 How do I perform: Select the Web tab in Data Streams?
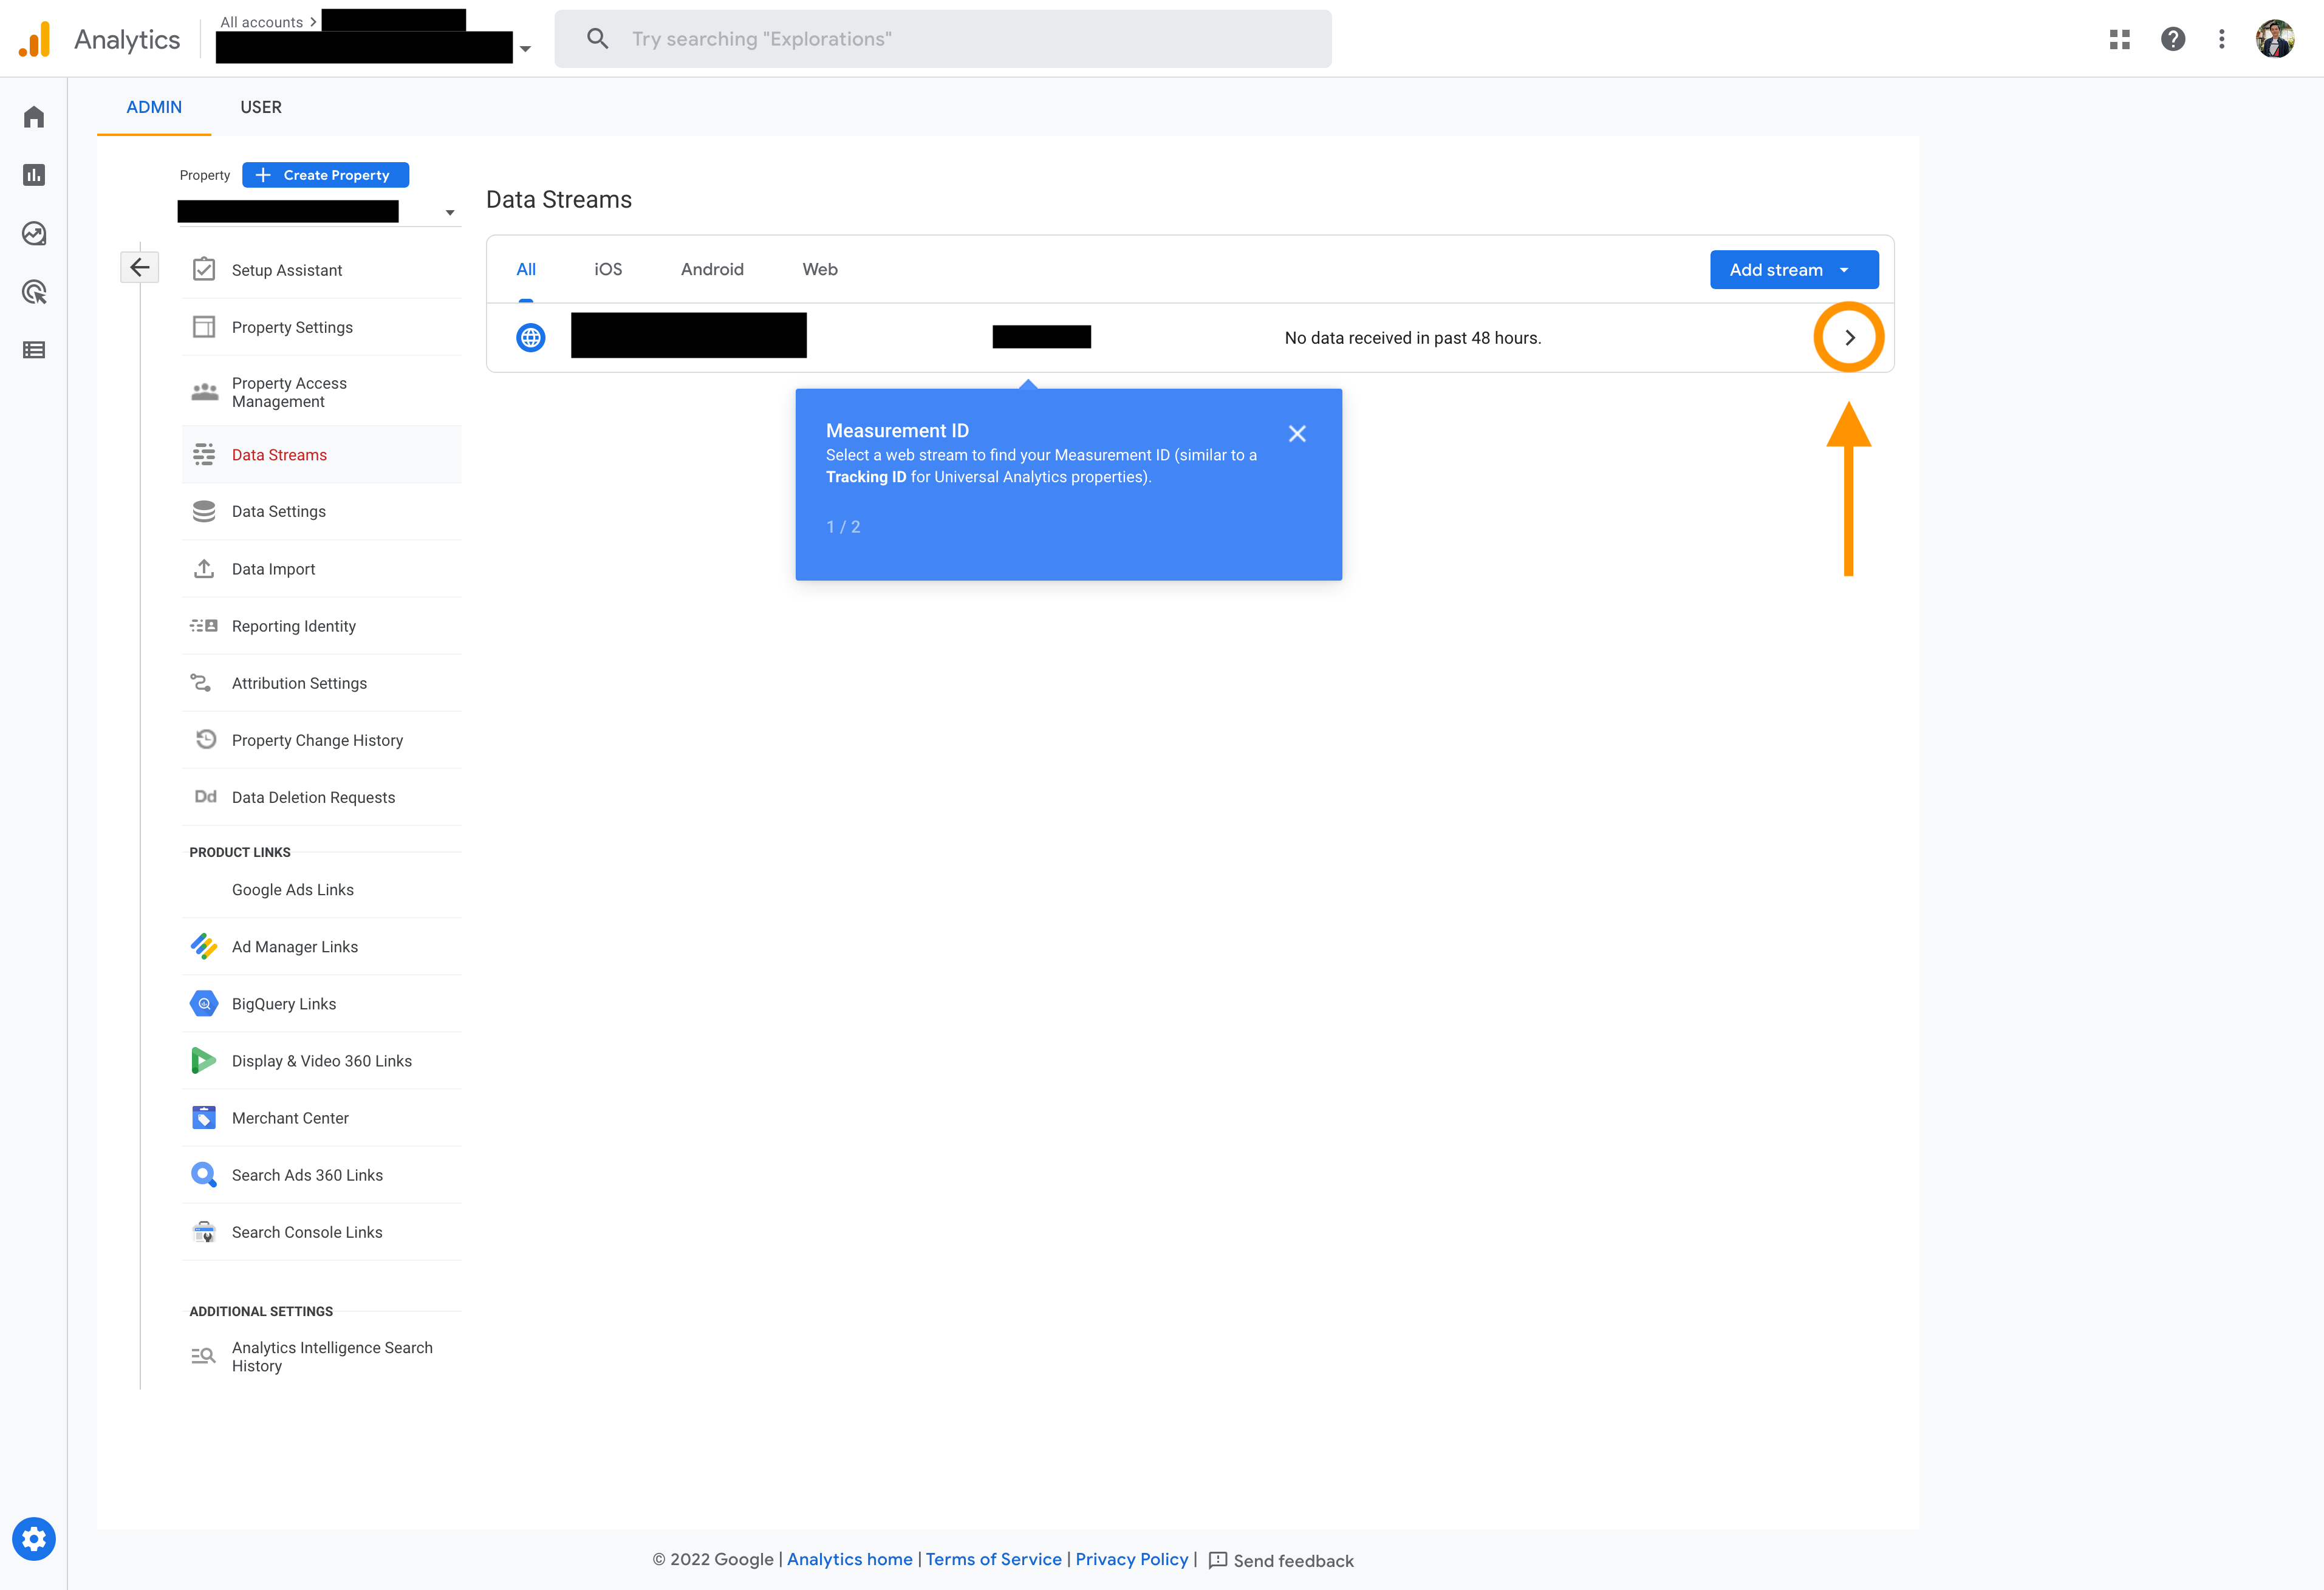click(819, 269)
